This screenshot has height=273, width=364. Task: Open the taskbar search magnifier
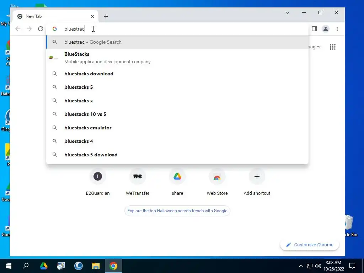click(x=26, y=266)
